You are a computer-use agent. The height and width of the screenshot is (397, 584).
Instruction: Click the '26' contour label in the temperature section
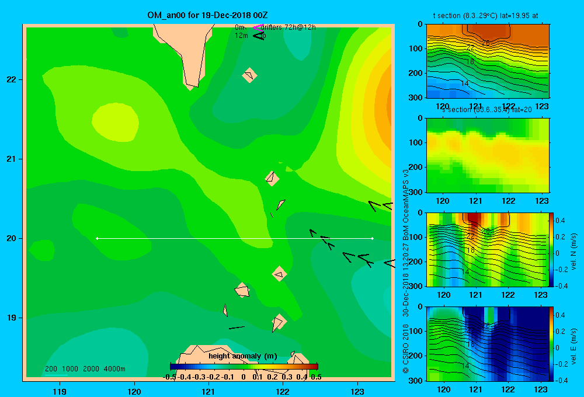coord(486,43)
